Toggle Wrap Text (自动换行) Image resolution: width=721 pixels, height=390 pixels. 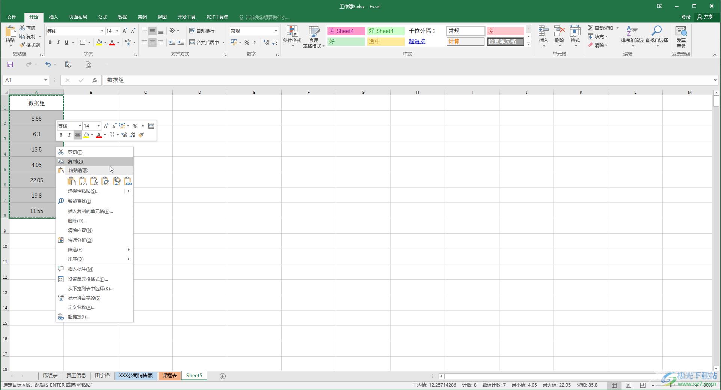(x=202, y=31)
